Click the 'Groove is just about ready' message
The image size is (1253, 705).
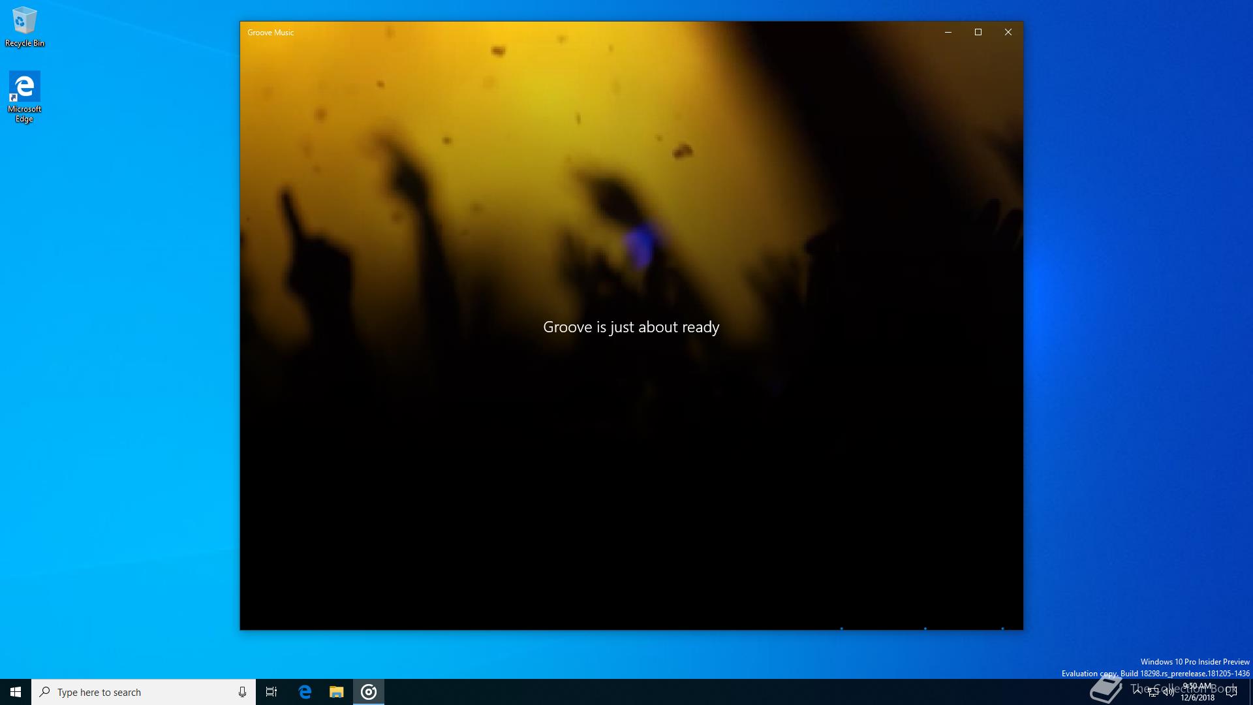(x=631, y=327)
